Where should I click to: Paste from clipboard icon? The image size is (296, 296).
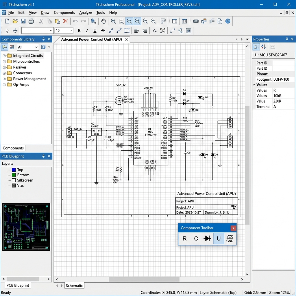[58, 21]
